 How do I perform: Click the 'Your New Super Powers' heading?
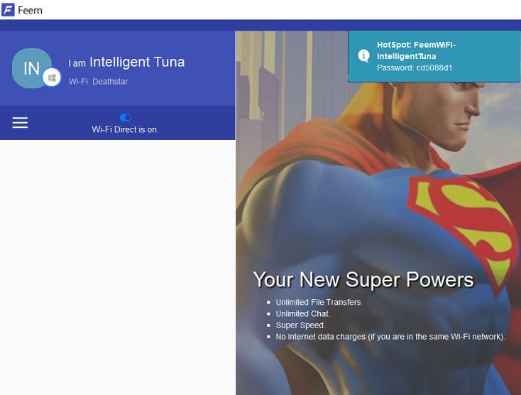(x=363, y=279)
